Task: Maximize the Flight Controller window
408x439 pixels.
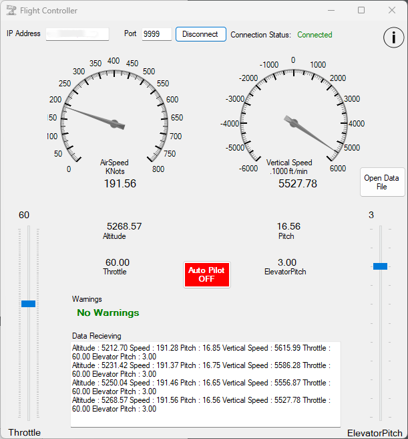Action: tap(361, 10)
